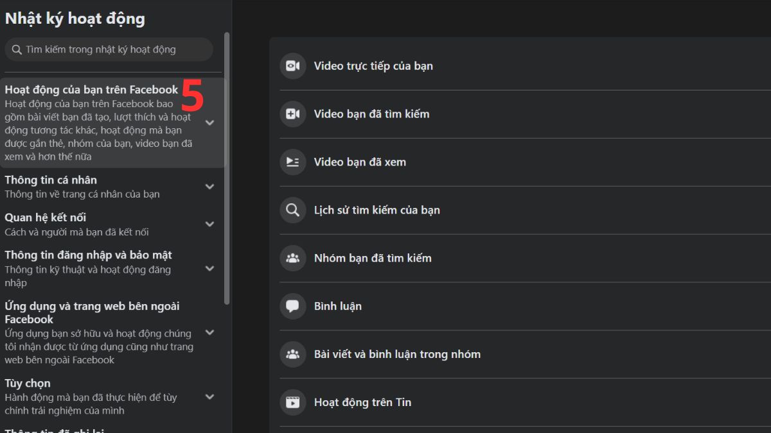Open Bài viết và bình luận trong nhóm
This screenshot has width=771, height=433.
(397, 354)
